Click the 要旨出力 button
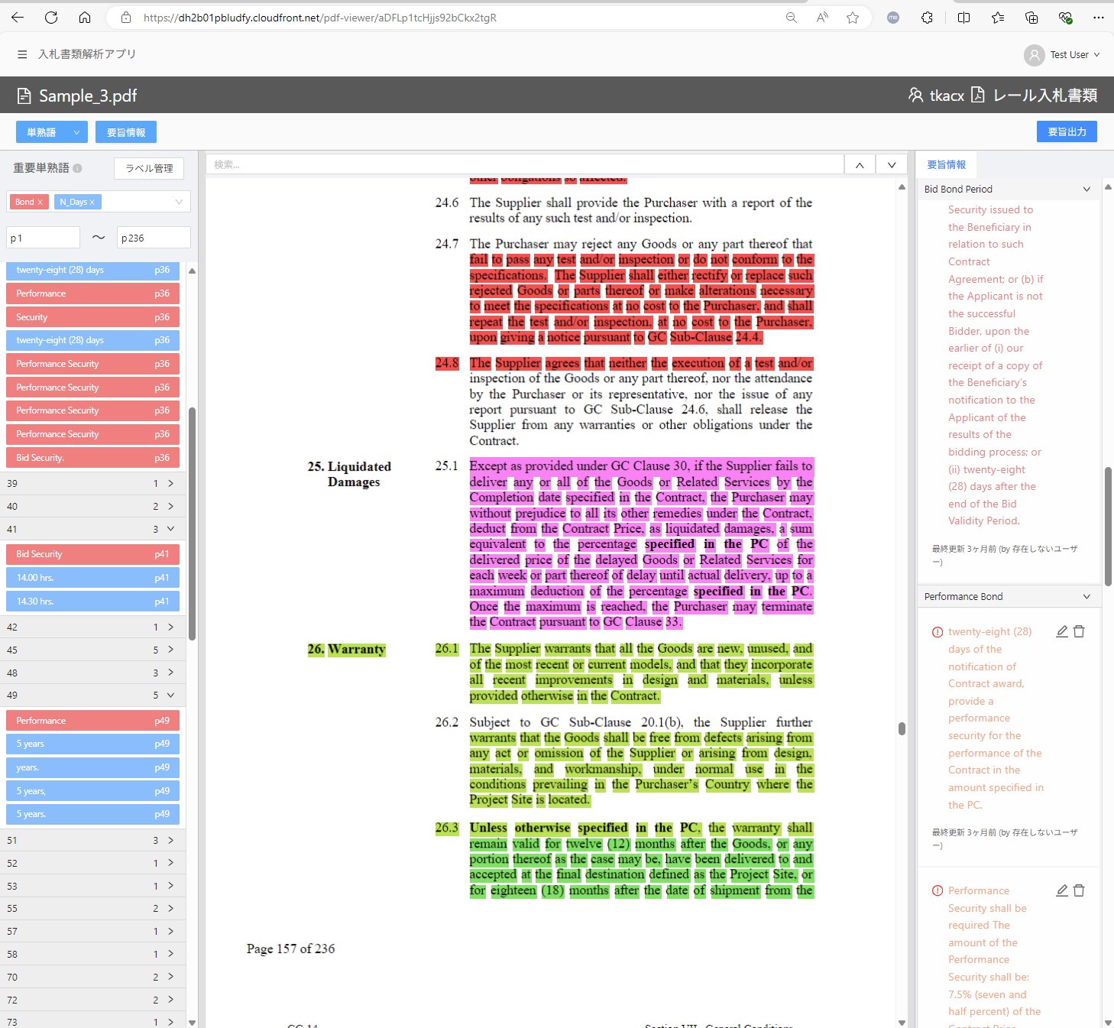Image resolution: width=1114 pixels, height=1028 pixels. (1066, 131)
